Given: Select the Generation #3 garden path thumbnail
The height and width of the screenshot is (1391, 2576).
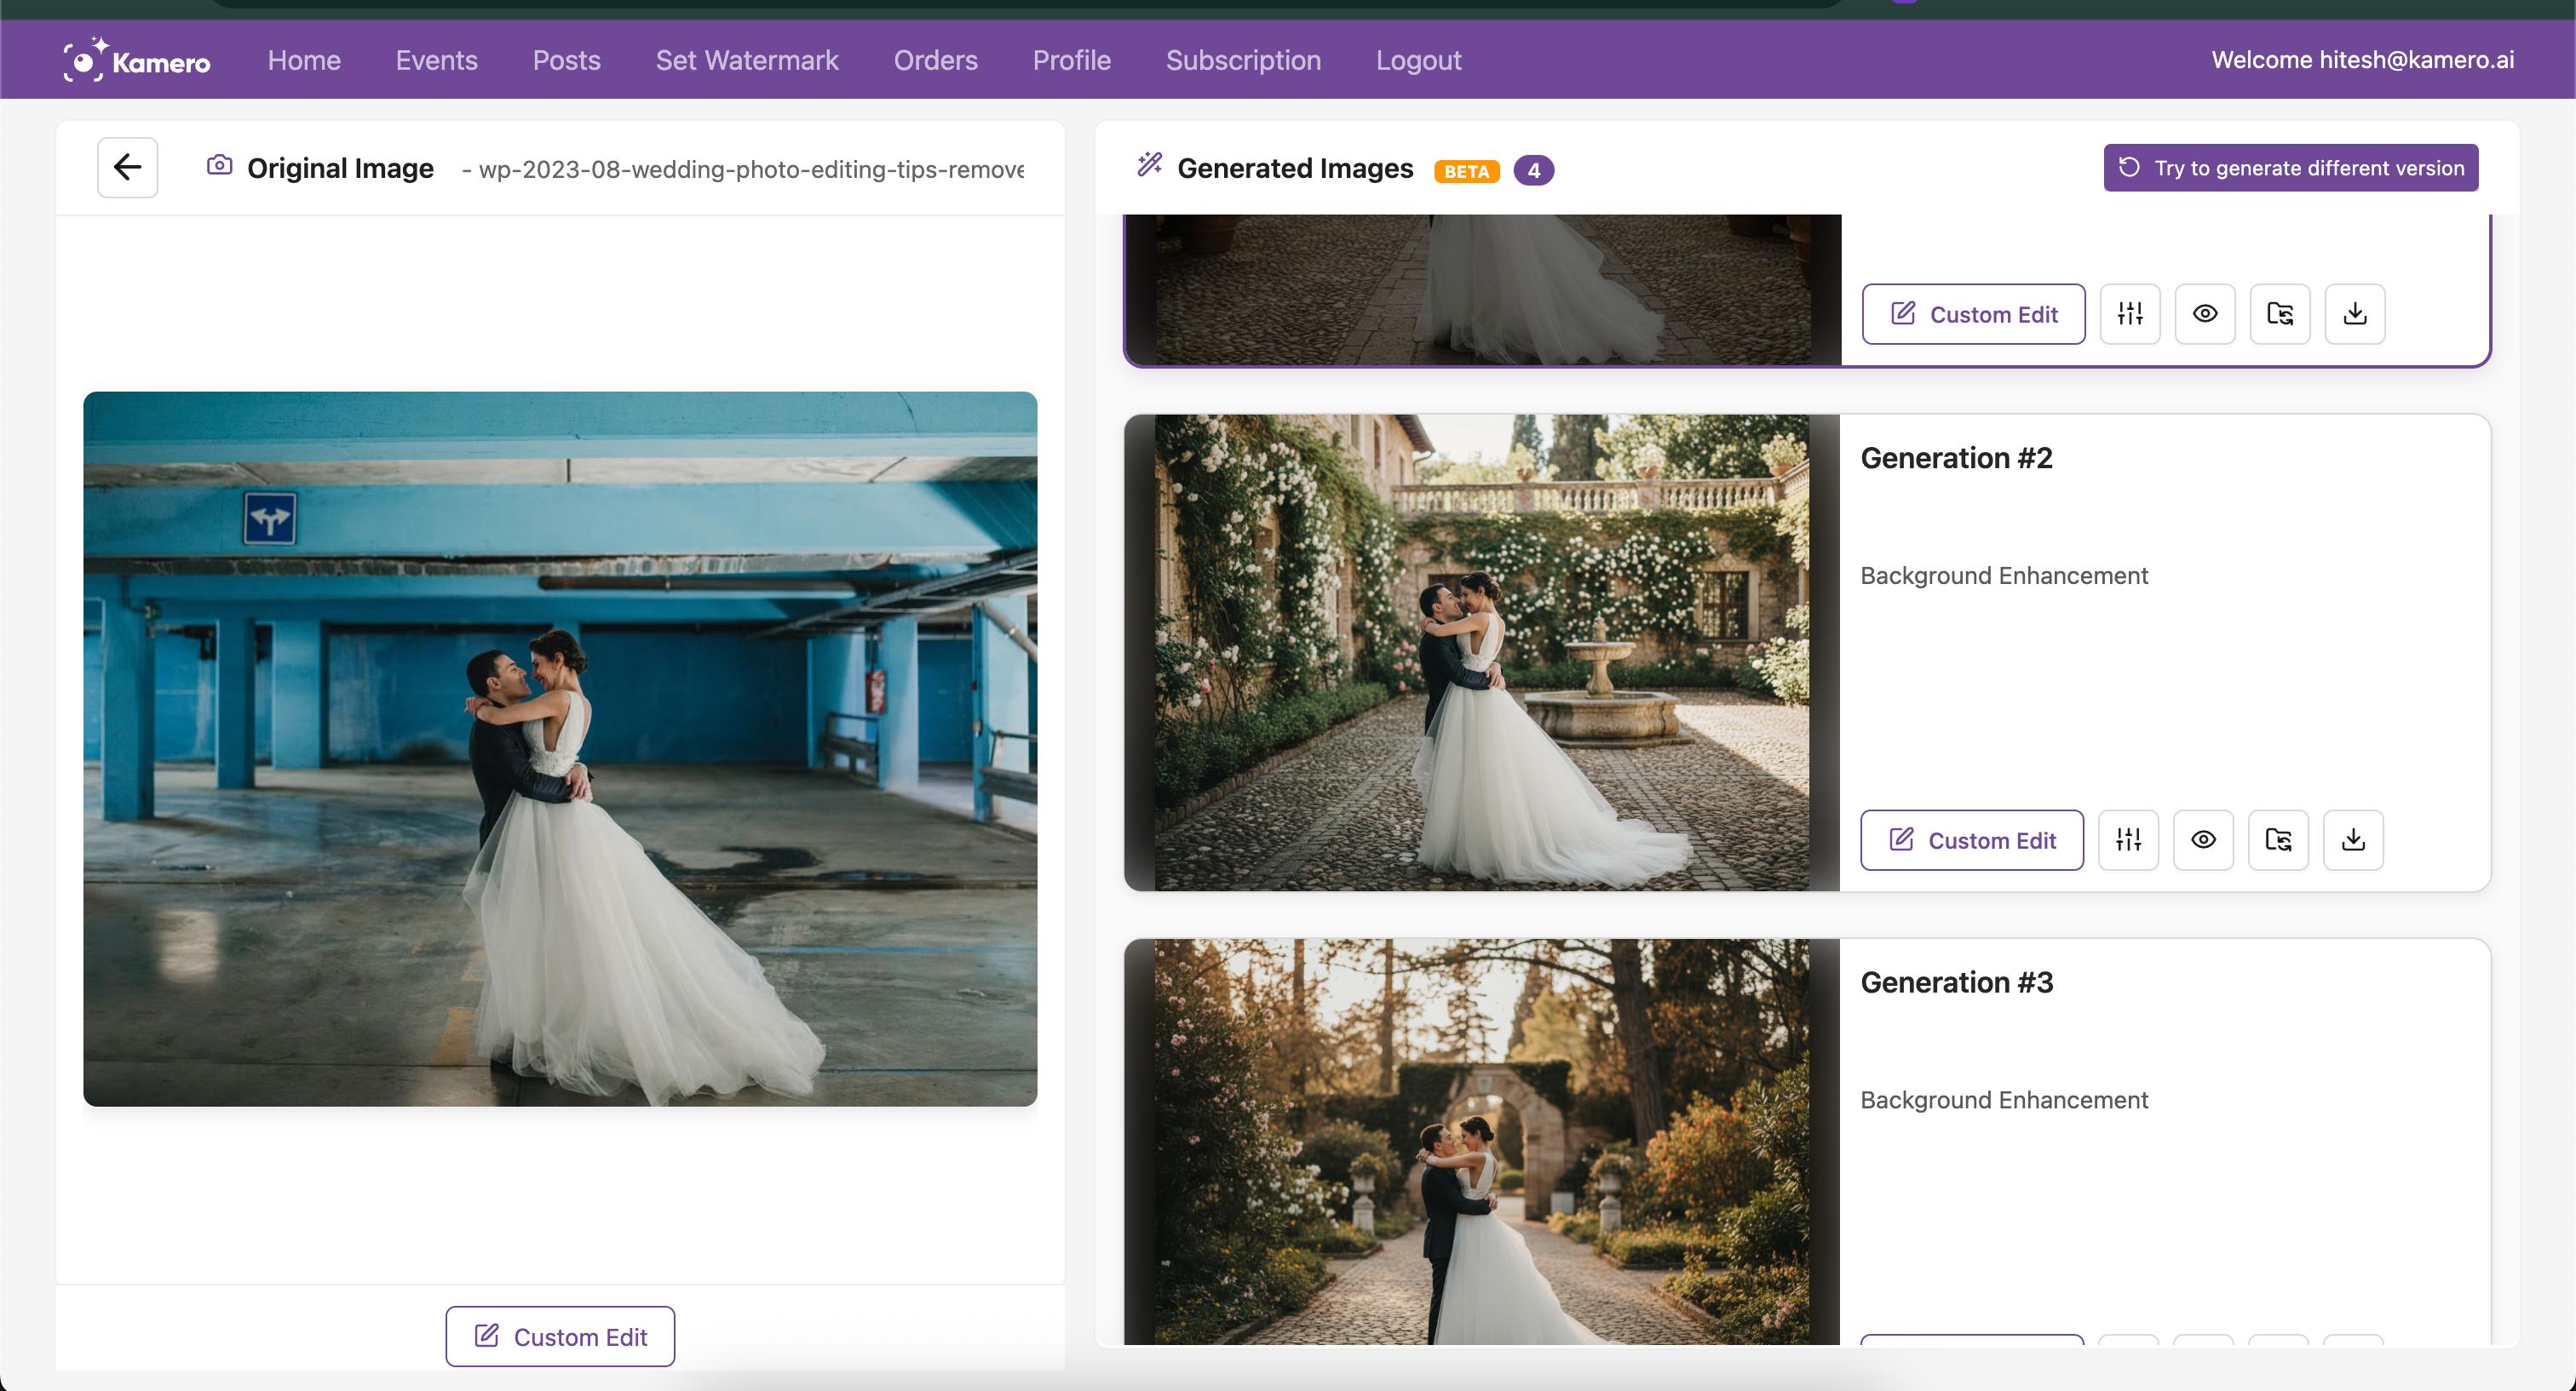Looking at the screenshot, I should (x=1481, y=1142).
